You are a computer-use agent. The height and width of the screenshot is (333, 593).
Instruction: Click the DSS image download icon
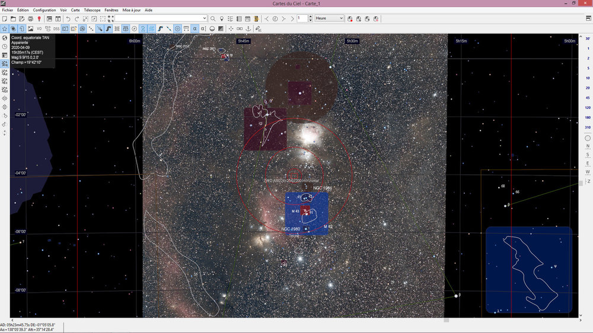(x=56, y=28)
